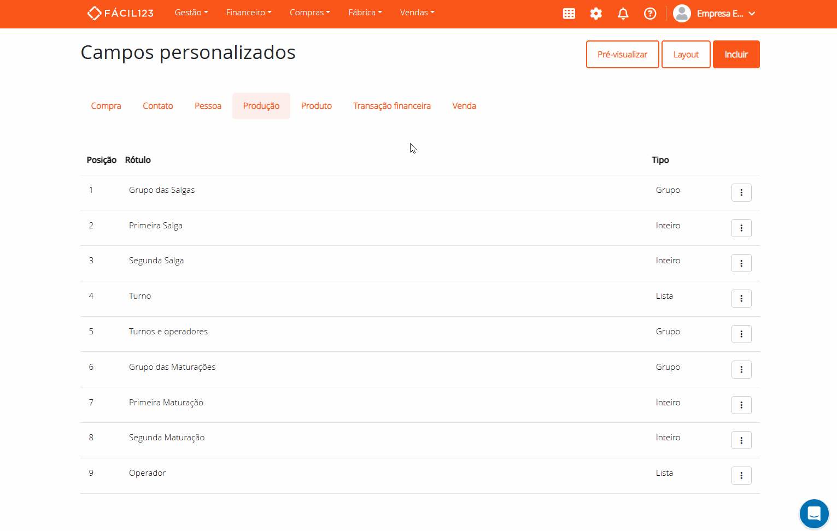
Task: Check notifications via the bell icon
Action: [623, 13]
